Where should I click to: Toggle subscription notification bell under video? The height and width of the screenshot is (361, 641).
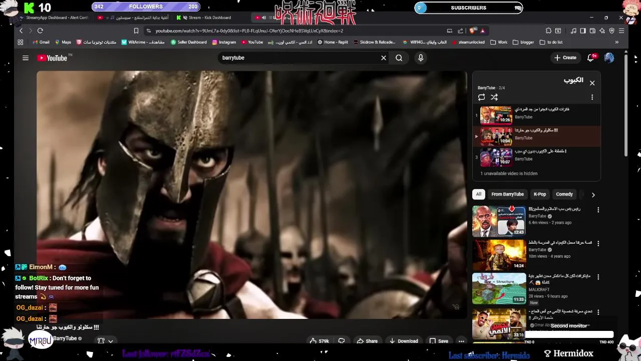(x=101, y=340)
